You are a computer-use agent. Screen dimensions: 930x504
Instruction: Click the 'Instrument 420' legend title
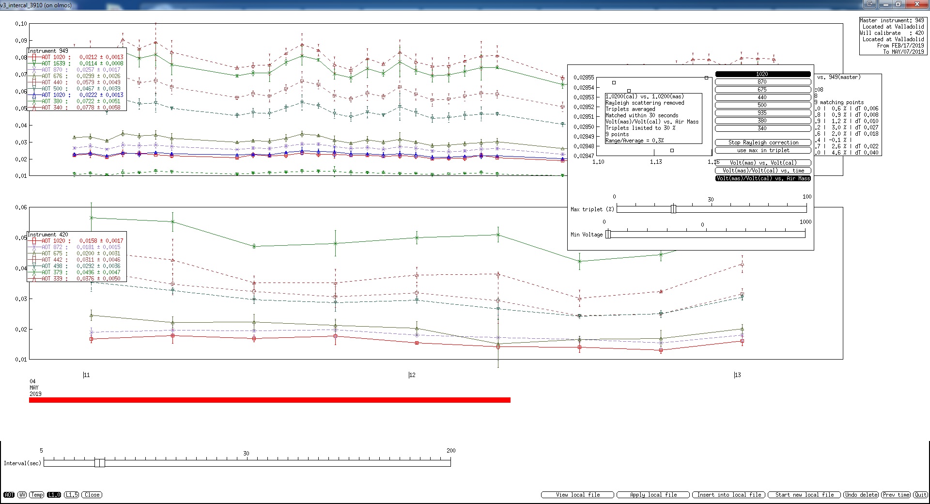(48, 235)
